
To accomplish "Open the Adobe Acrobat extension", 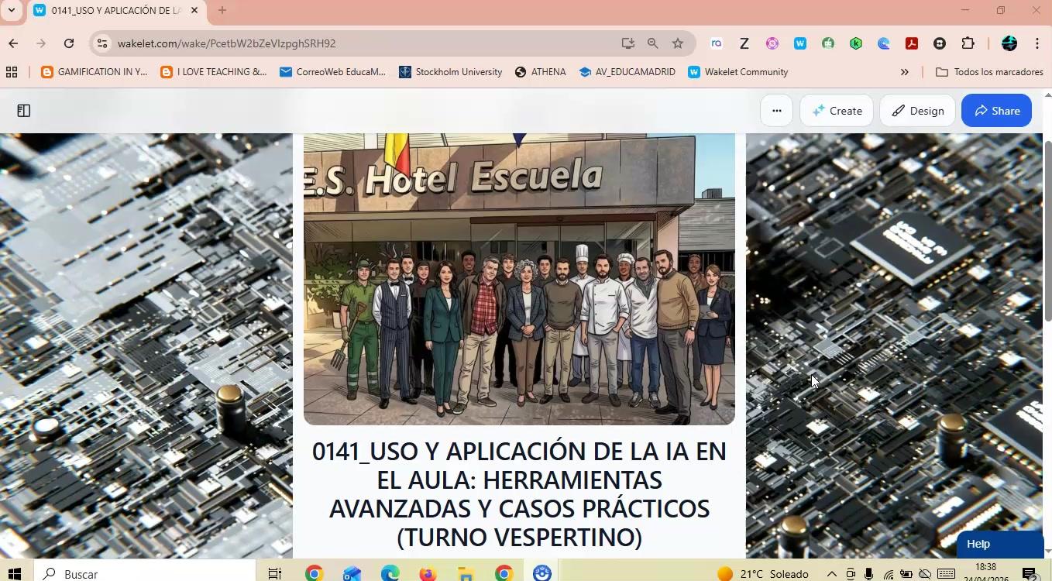I will (x=912, y=43).
